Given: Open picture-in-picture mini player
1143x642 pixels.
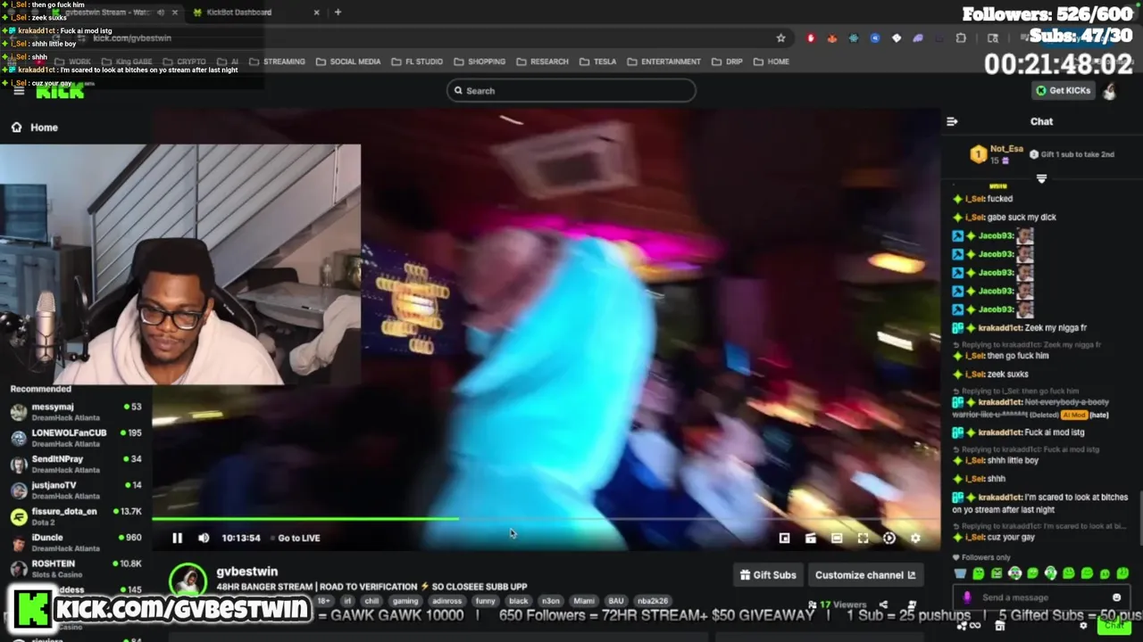Looking at the screenshot, I should tap(784, 538).
